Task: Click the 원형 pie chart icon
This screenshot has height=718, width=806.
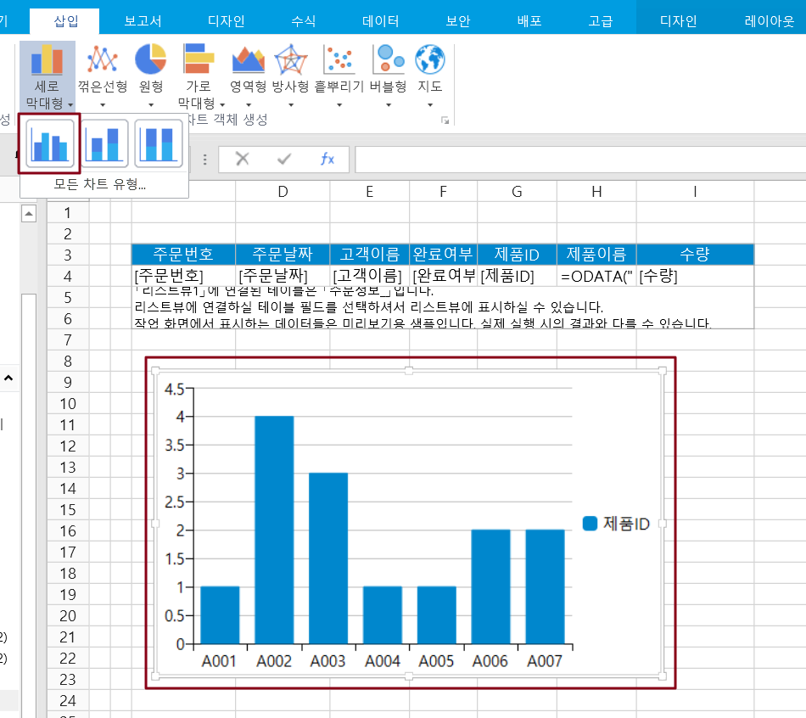Action: click(x=150, y=59)
